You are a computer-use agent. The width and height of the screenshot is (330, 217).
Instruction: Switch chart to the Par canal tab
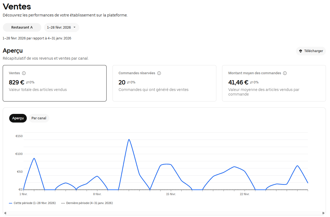click(x=39, y=118)
